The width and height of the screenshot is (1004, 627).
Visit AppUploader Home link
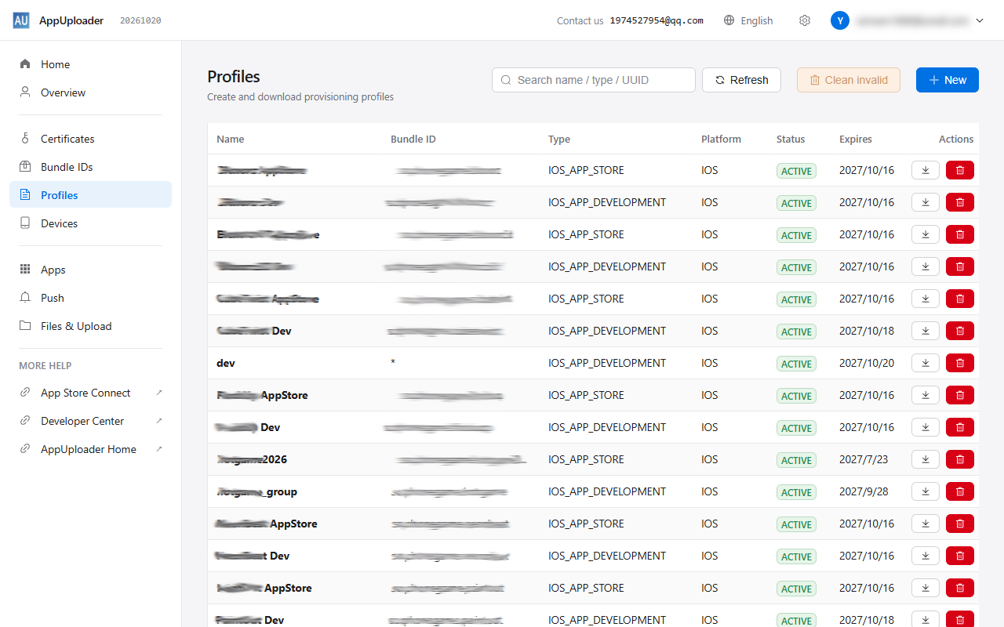click(x=91, y=449)
